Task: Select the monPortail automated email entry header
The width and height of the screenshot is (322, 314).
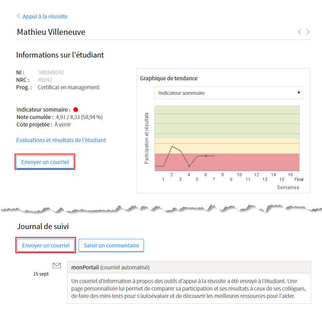Action: tap(189, 267)
